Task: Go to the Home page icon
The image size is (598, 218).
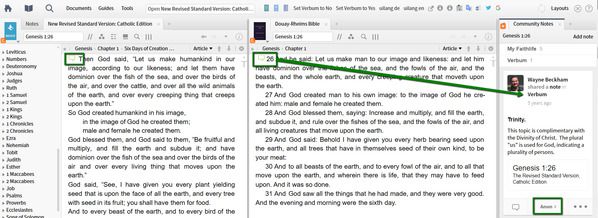Action: pos(8,8)
